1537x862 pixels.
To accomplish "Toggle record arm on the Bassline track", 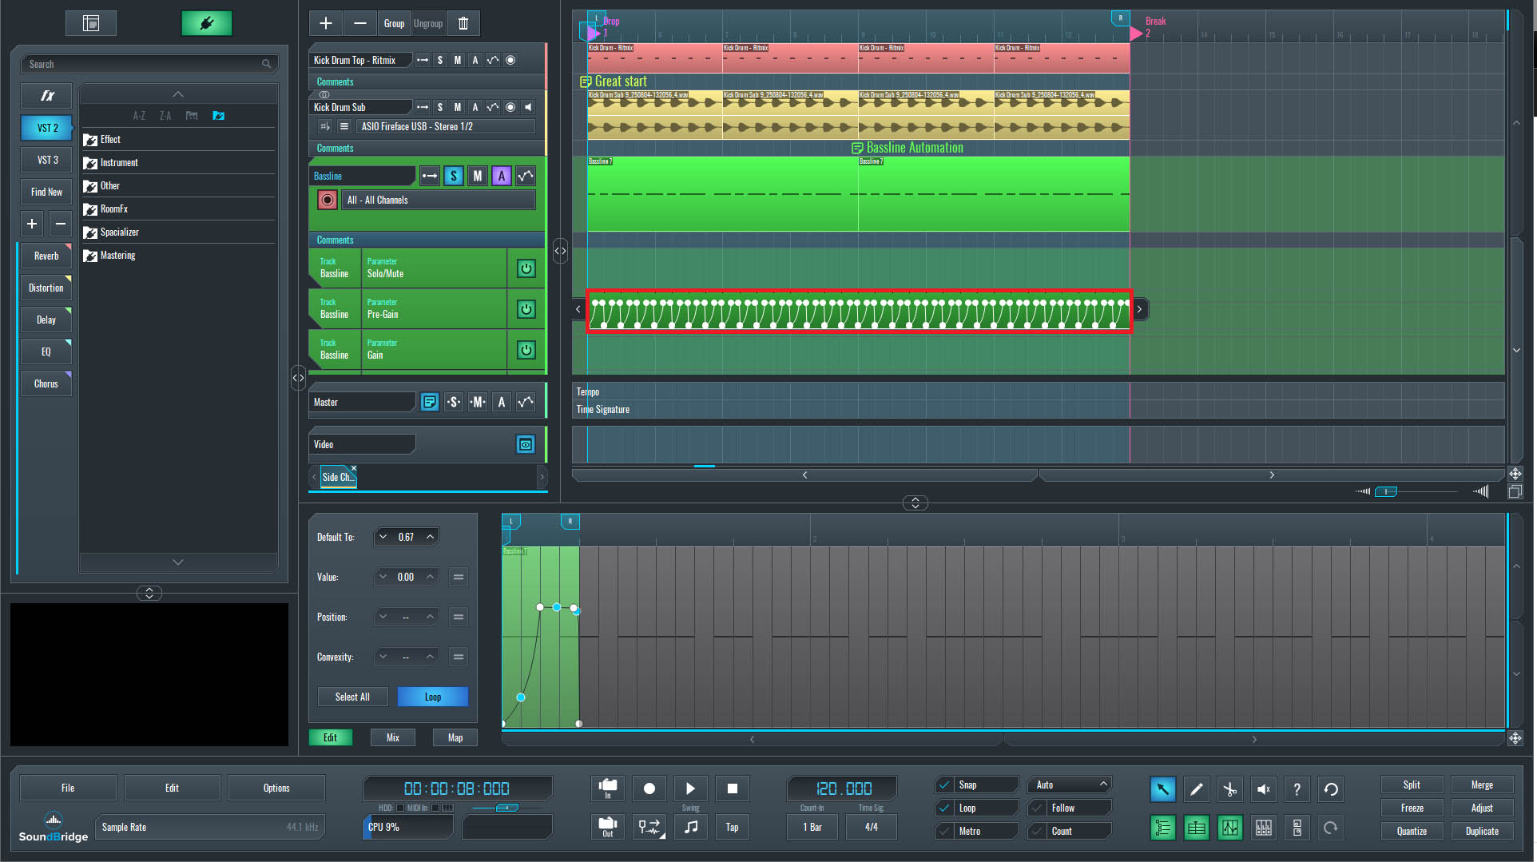I will tap(328, 200).
